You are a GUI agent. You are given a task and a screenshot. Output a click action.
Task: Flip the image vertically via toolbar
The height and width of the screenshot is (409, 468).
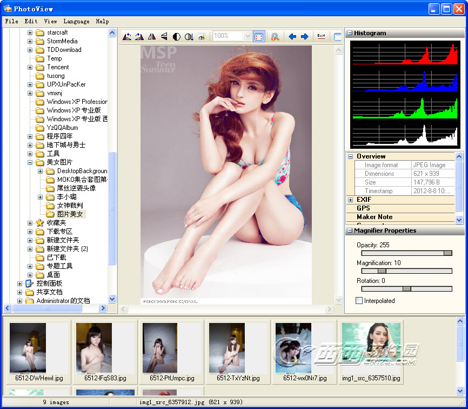(x=164, y=37)
